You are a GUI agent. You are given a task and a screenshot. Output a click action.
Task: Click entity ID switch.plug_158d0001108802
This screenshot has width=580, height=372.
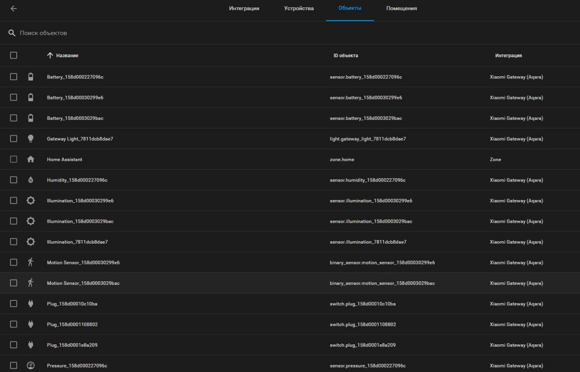coord(363,324)
